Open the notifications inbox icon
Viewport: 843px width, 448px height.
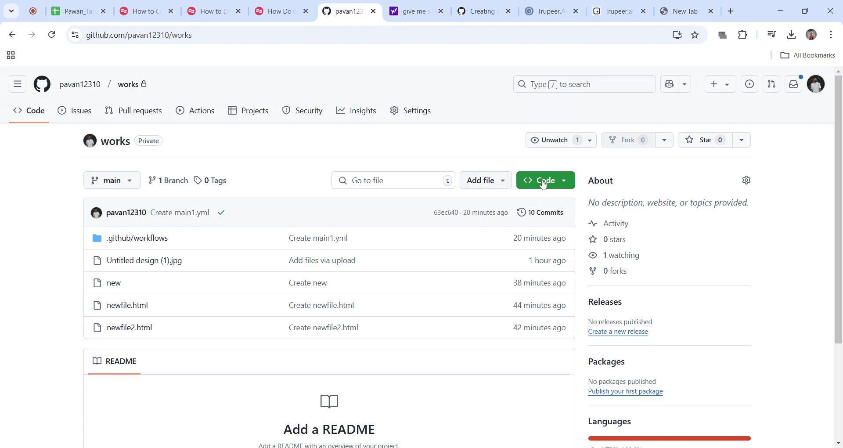[793, 84]
